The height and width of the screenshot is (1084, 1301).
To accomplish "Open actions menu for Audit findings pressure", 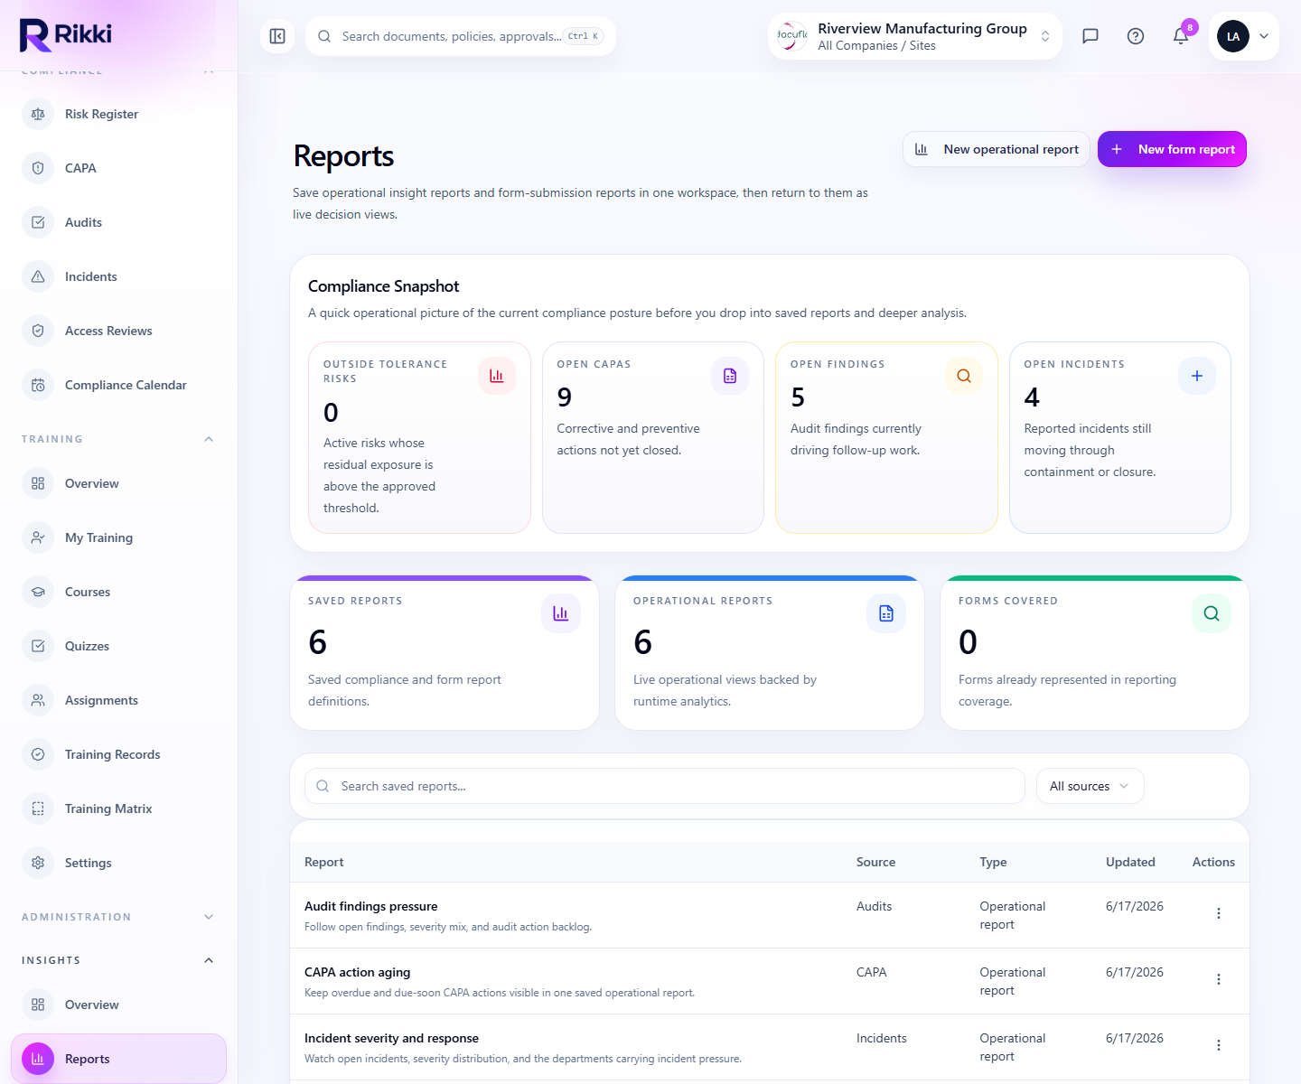I will tap(1219, 913).
